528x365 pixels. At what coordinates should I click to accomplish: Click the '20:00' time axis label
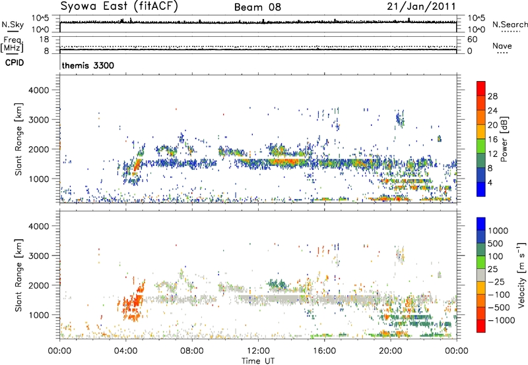(390, 351)
